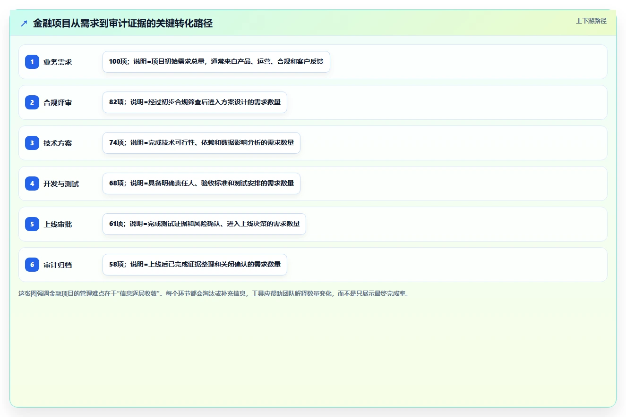Open the 61项 launch decision description box
Screen dimensions: 626x417
(204, 224)
